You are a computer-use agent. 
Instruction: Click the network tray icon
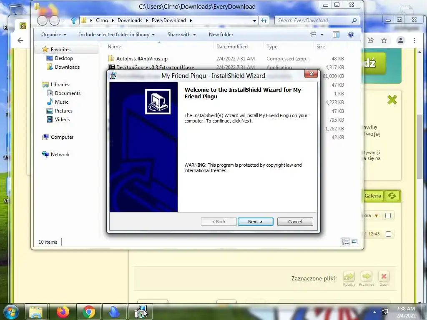[x=385, y=312]
